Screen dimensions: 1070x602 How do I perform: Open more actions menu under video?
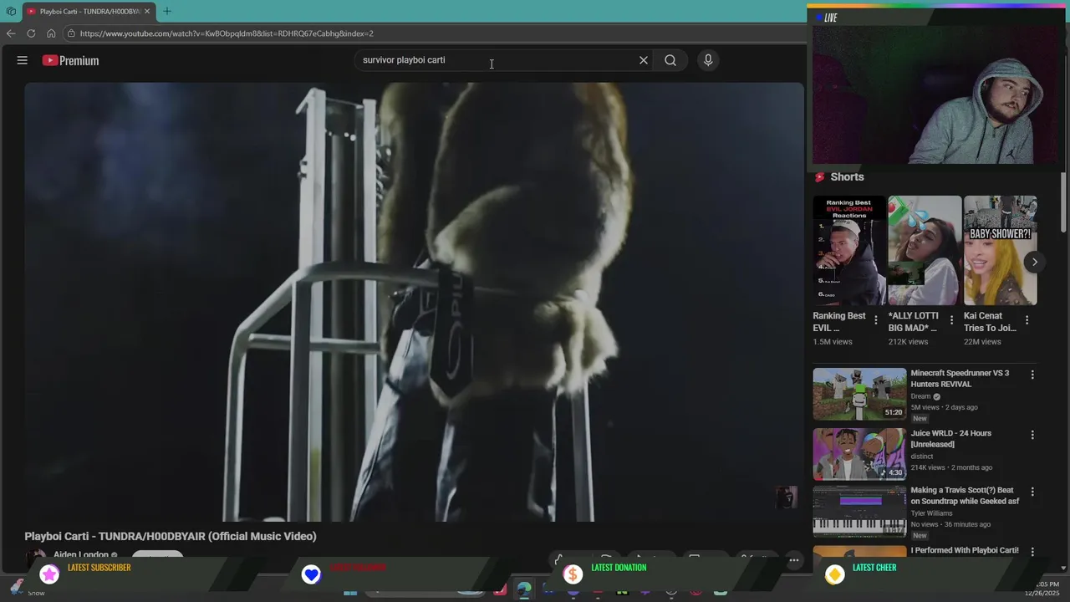tap(794, 559)
